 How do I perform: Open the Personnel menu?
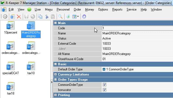coord(63,9)
